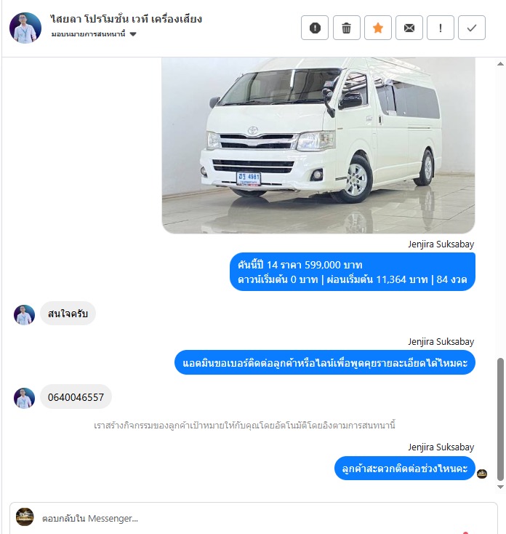Click scroll down arrow of chat scrollbar

[x=500, y=487]
